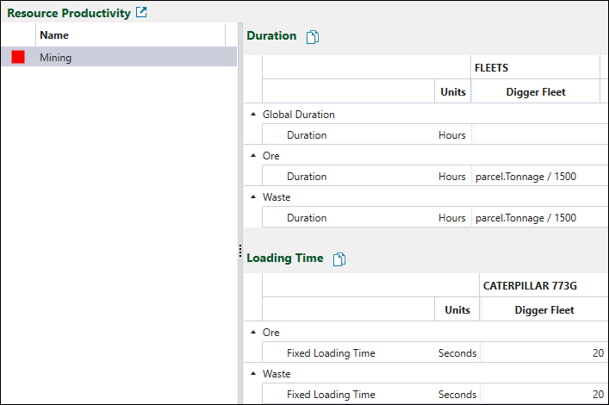Collapse the Ore group under Duration

pos(253,156)
